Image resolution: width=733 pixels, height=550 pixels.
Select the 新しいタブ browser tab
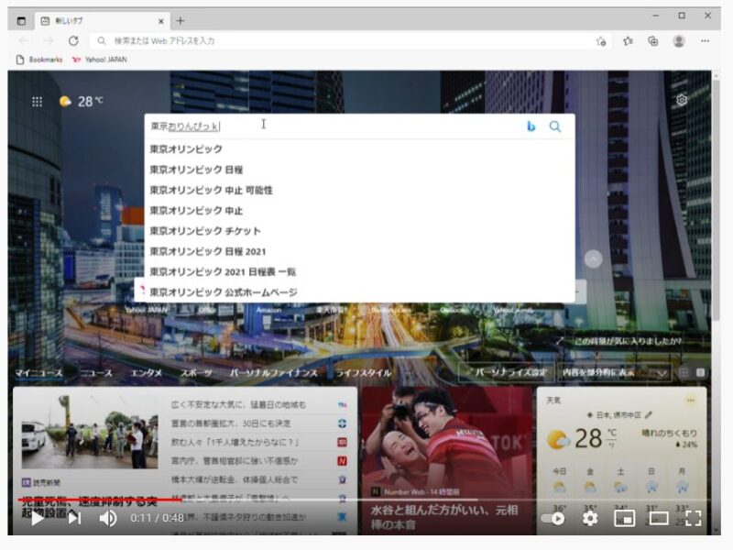(103, 21)
